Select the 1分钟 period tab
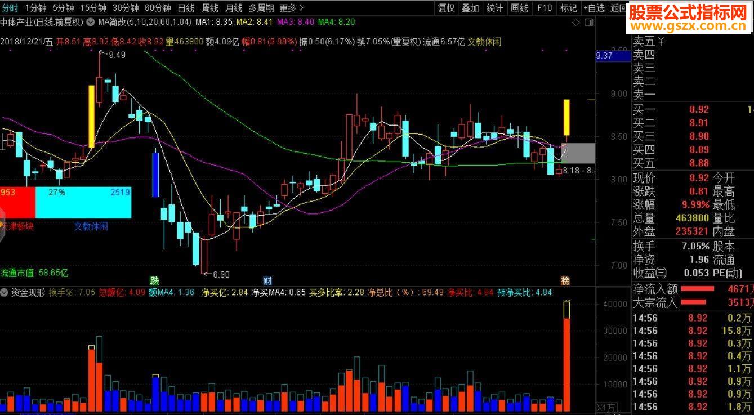Viewport: 754px width, 415px height. click(x=36, y=8)
